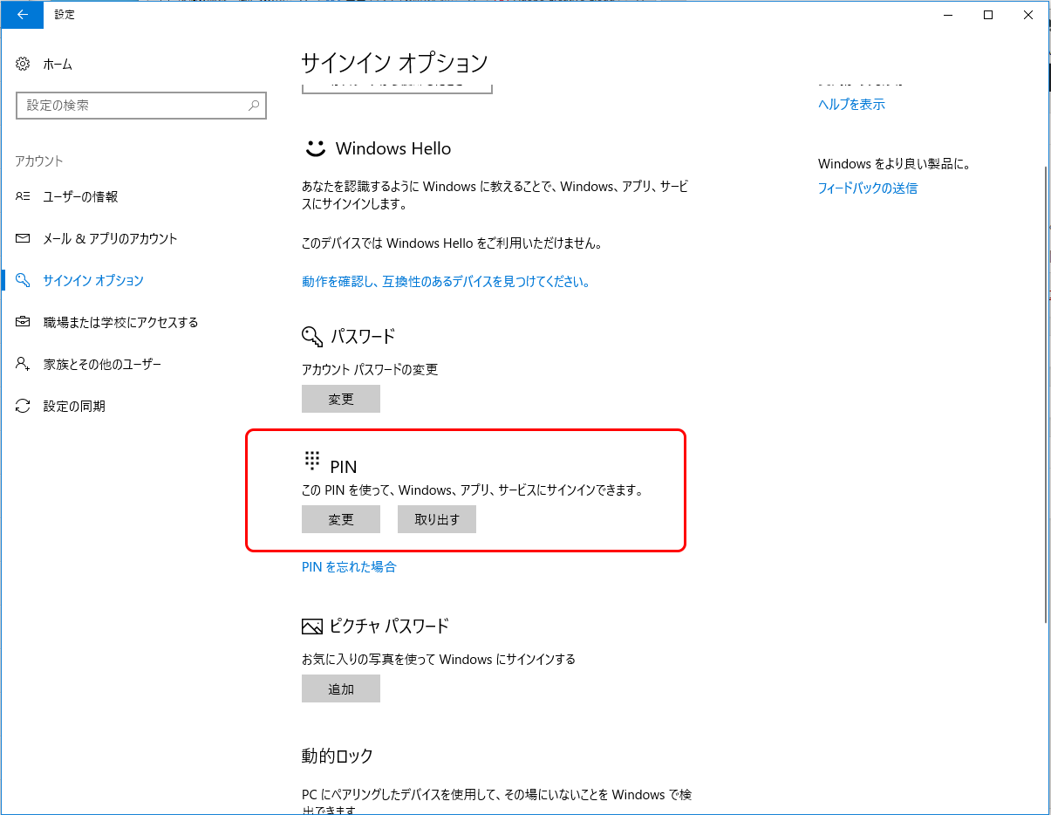Click the アカウント パスワードの変更 text

pos(370,370)
